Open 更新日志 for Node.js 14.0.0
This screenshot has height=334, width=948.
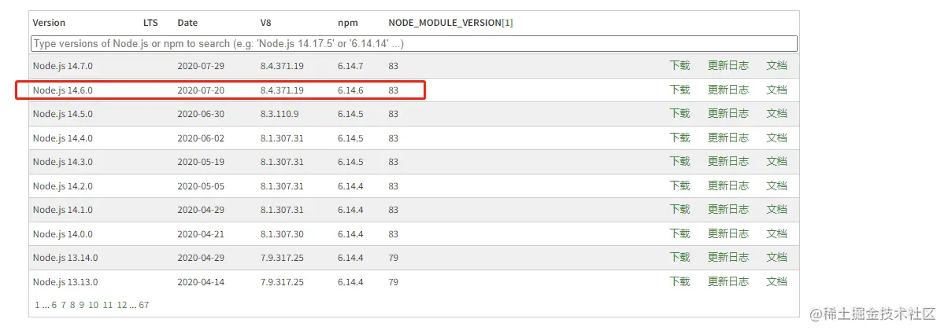(728, 234)
